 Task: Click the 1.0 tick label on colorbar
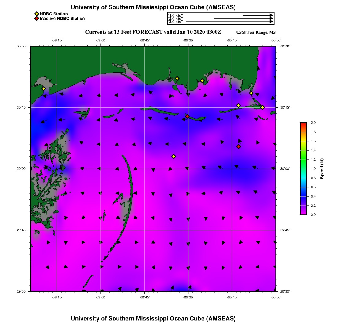coord(313,169)
